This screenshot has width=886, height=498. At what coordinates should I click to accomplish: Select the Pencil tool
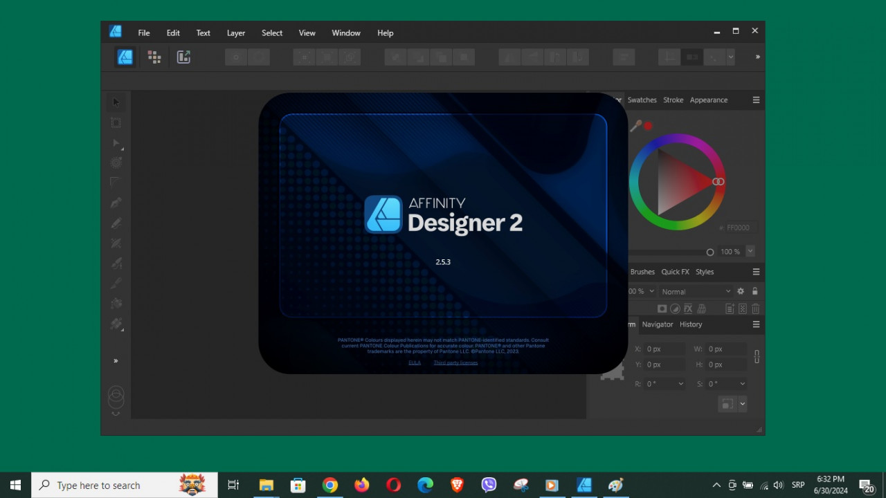tap(116, 223)
